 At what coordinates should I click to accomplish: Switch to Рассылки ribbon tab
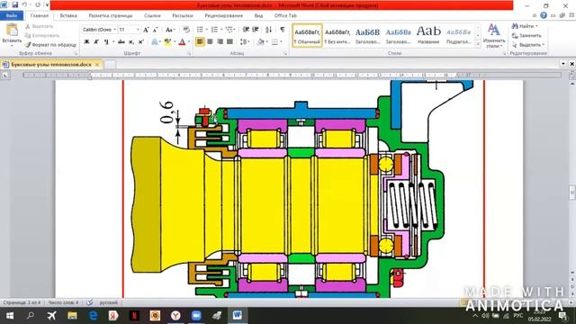pos(183,16)
